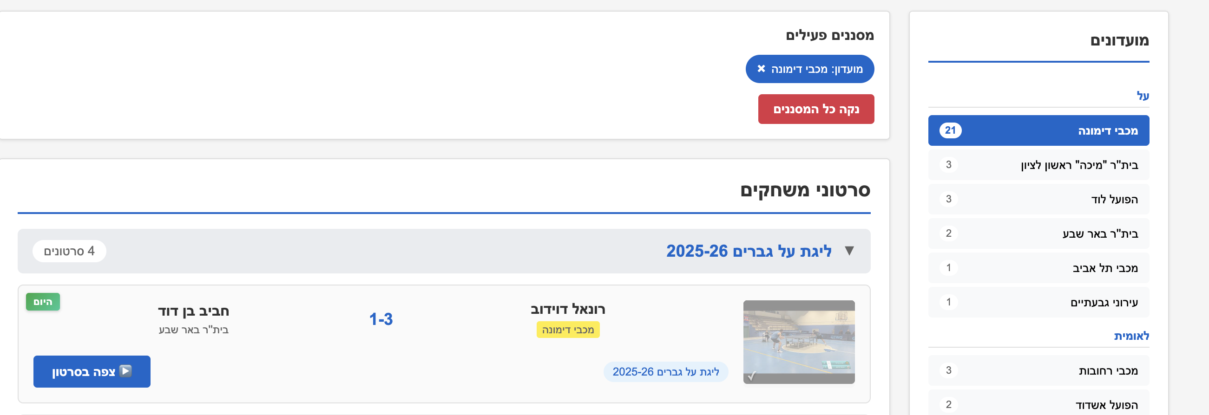Viewport: 1209px width, 415px height.
Task: Remove the מכבי דימונה filter via its X icon
Action: coord(761,69)
